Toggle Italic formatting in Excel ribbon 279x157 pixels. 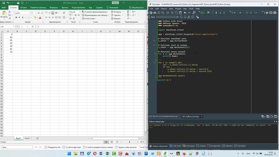(19, 17)
